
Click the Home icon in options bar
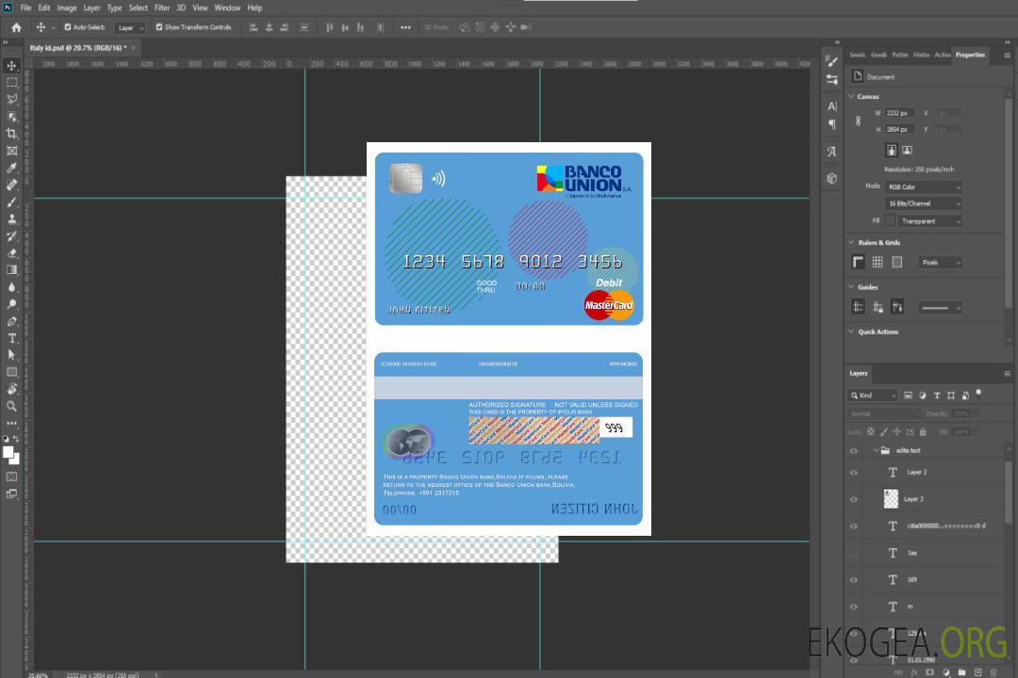pyautogui.click(x=16, y=27)
